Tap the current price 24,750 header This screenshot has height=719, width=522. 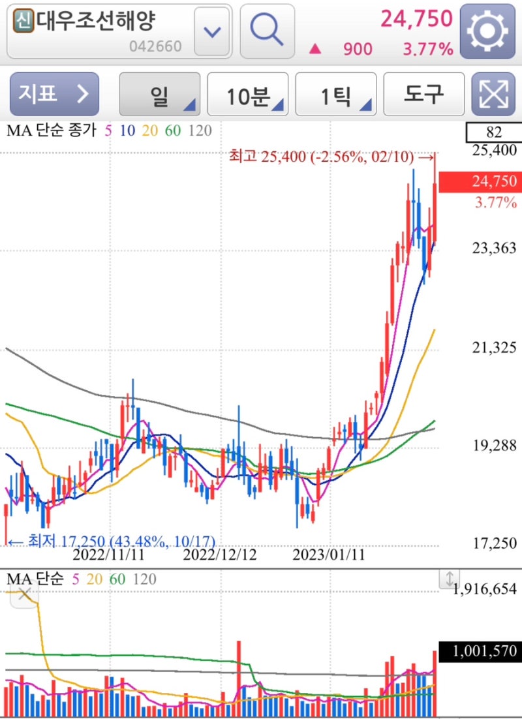[x=416, y=18]
